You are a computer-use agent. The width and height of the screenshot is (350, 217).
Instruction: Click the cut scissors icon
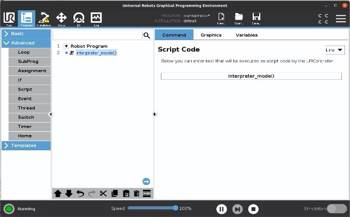pos(103,194)
